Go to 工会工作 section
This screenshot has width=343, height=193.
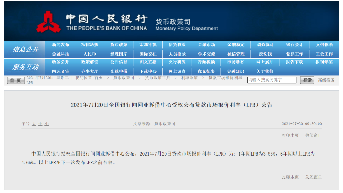point(324,54)
